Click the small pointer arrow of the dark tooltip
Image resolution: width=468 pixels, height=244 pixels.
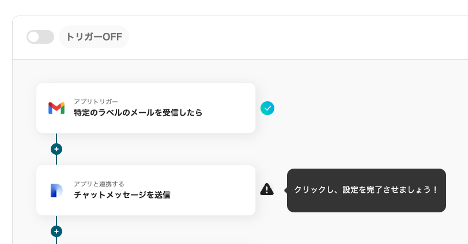285,190
